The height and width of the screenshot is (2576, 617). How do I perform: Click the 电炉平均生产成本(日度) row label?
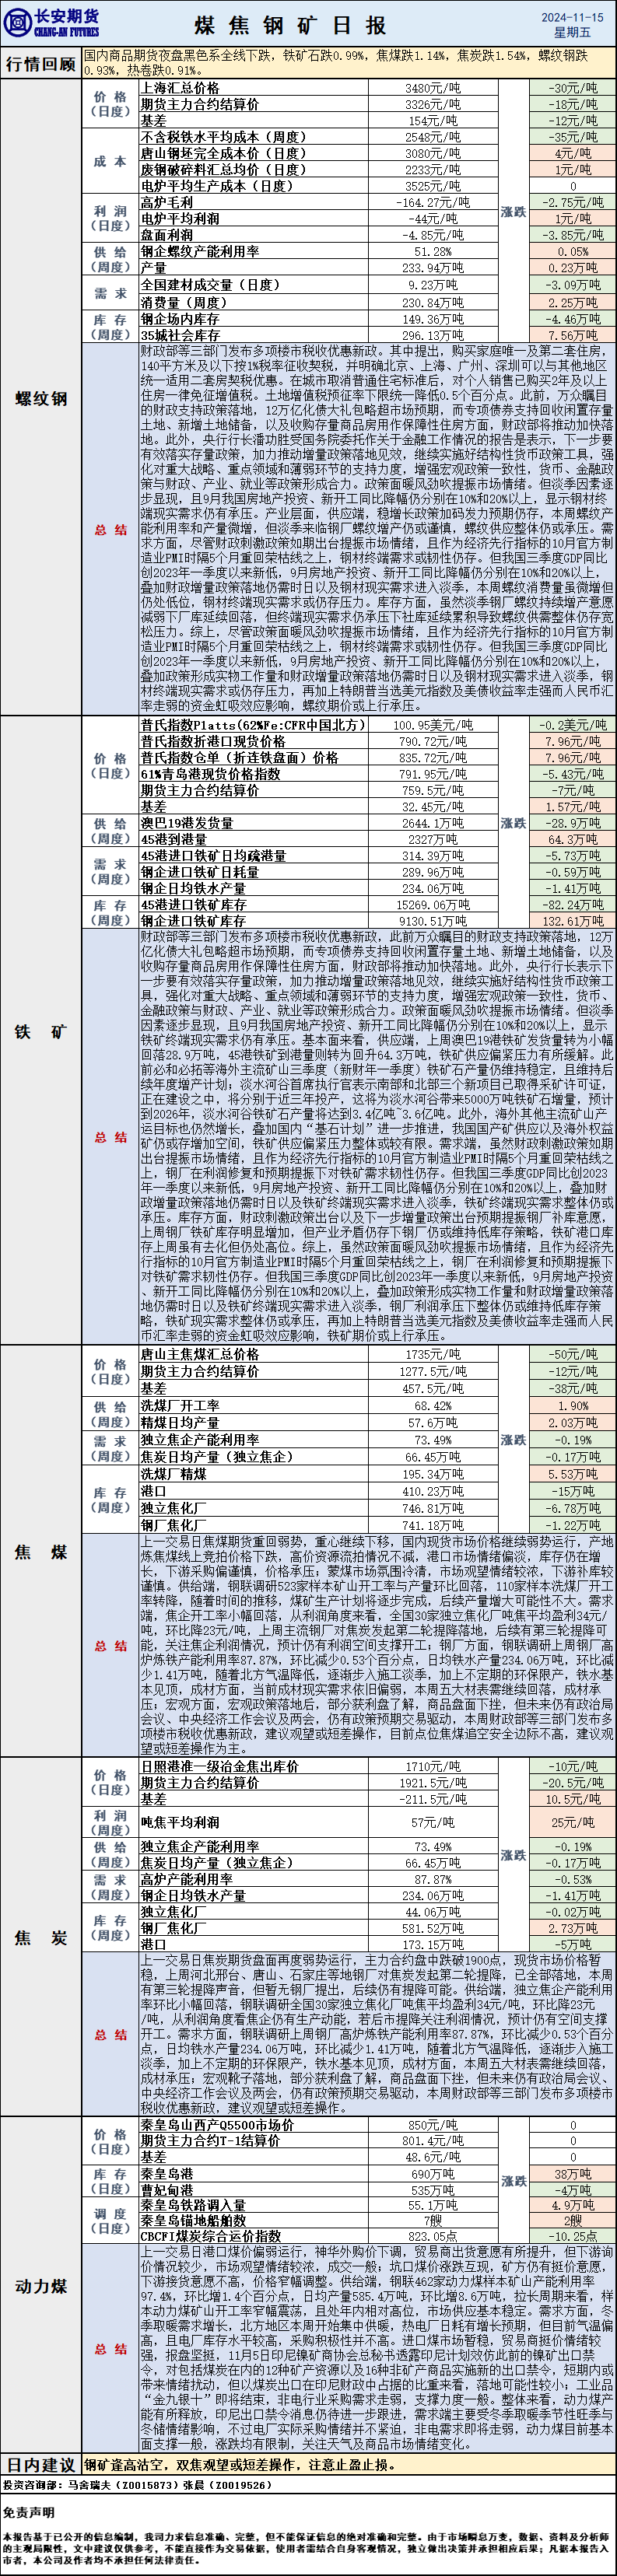217,186
